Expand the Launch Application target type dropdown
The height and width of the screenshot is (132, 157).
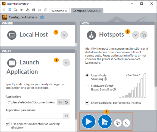pos(66,63)
